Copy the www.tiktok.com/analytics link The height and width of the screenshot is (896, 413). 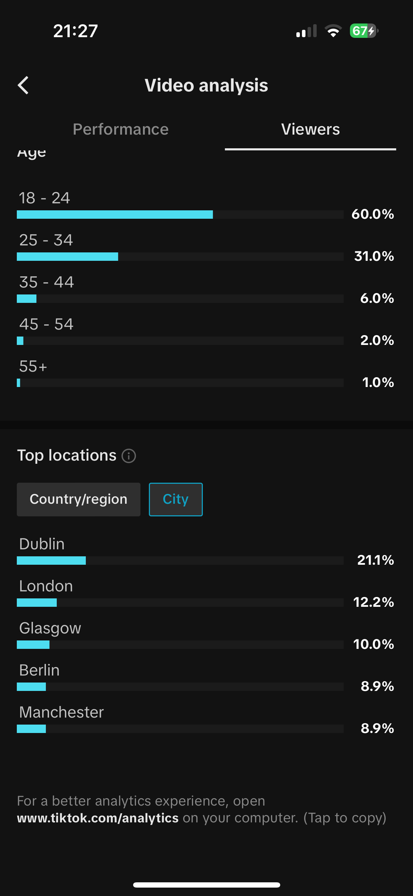(98, 818)
